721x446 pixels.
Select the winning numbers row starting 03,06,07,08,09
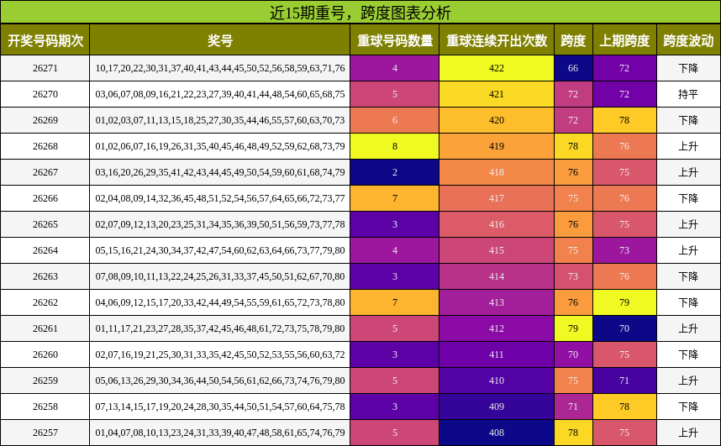[x=220, y=94]
